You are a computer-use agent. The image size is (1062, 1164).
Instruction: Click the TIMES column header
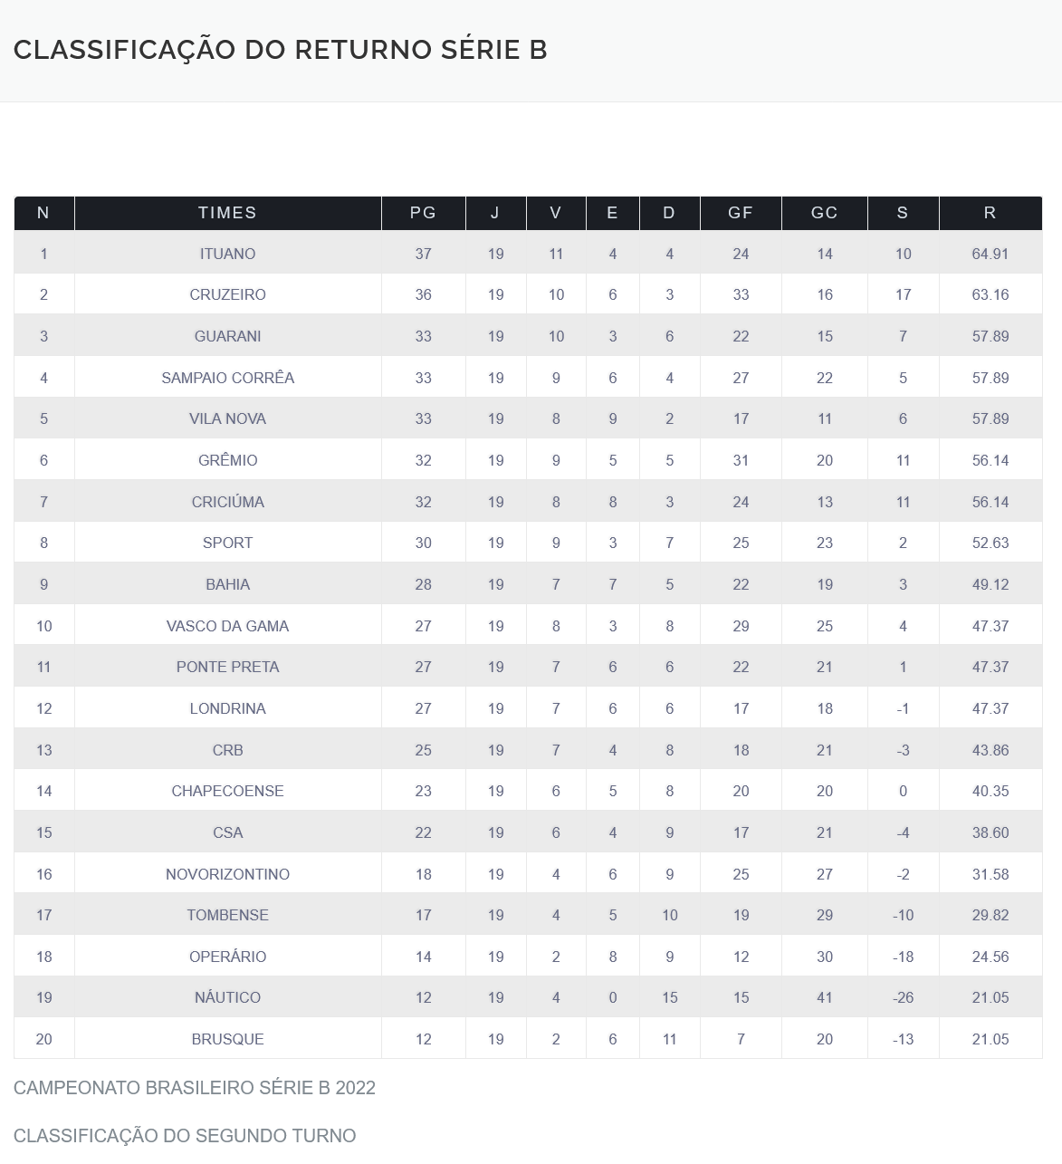pos(227,213)
